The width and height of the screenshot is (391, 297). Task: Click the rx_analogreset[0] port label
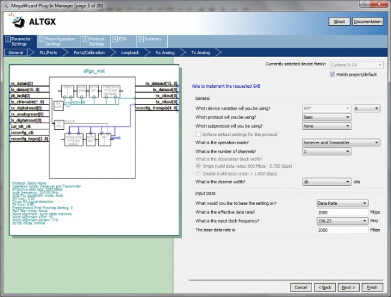[x=27, y=114]
